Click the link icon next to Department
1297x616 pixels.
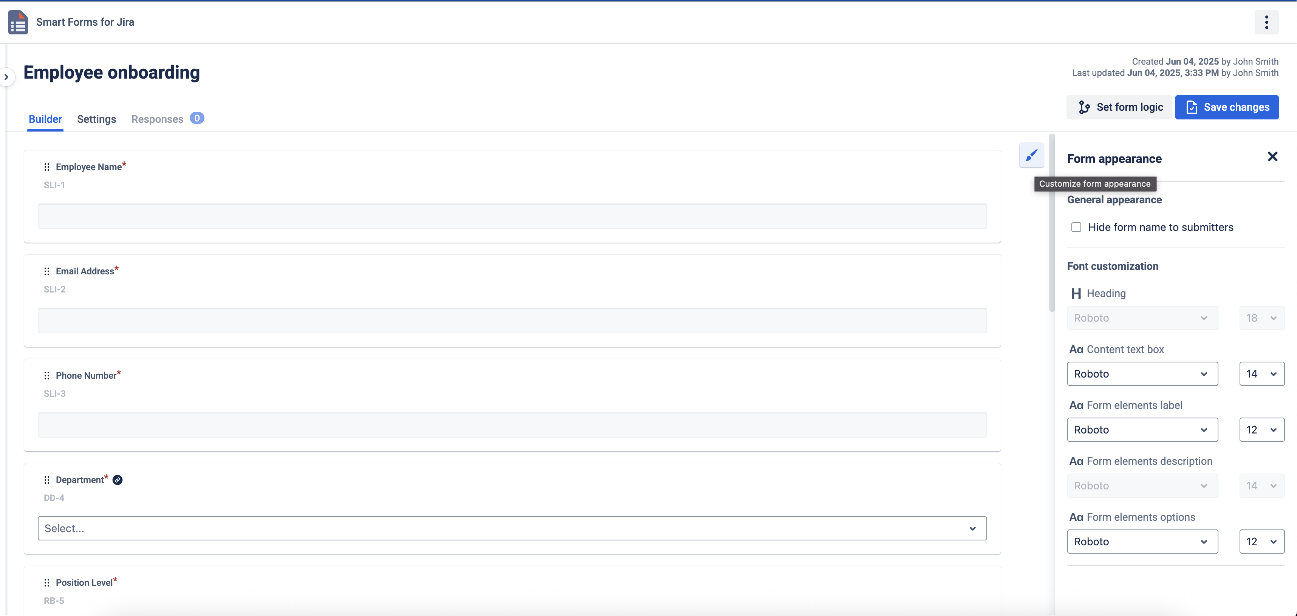point(117,480)
